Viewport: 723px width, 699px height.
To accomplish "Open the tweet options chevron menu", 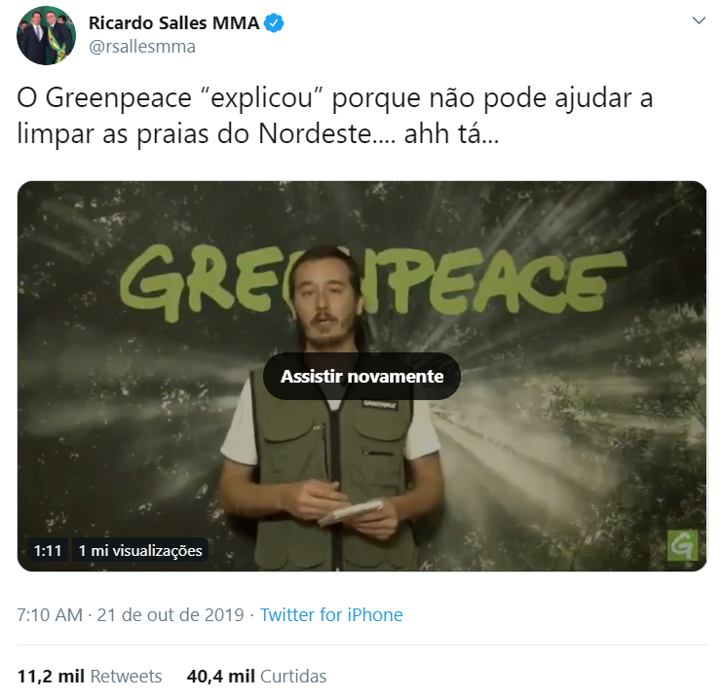I will coord(699,20).
